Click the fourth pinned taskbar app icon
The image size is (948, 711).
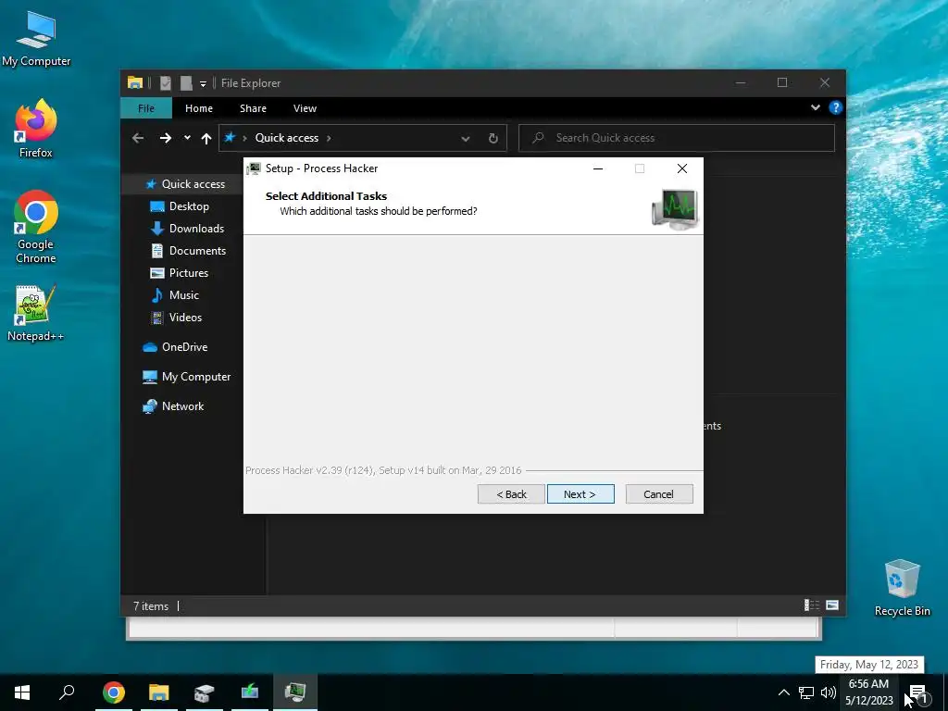pyautogui.click(x=250, y=692)
